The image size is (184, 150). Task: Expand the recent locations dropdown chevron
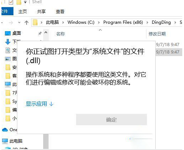pyautogui.click(x=19, y=22)
